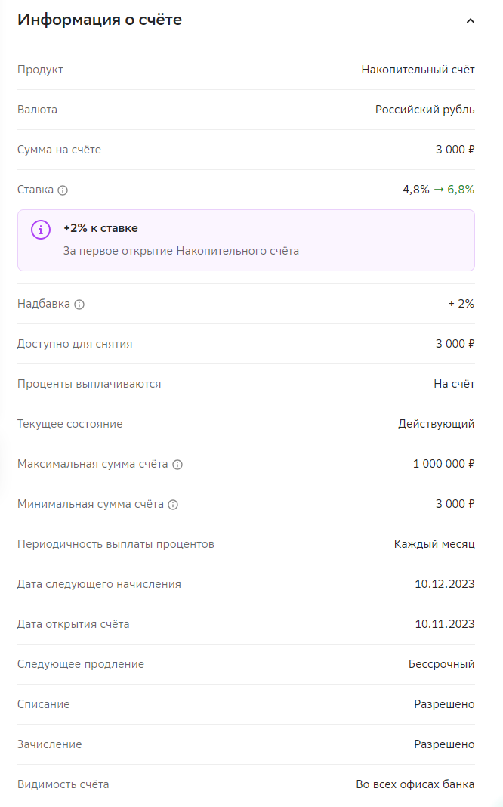Click the info circle in the +2% banner
The height and width of the screenshot is (807, 503).
click(x=39, y=230)
